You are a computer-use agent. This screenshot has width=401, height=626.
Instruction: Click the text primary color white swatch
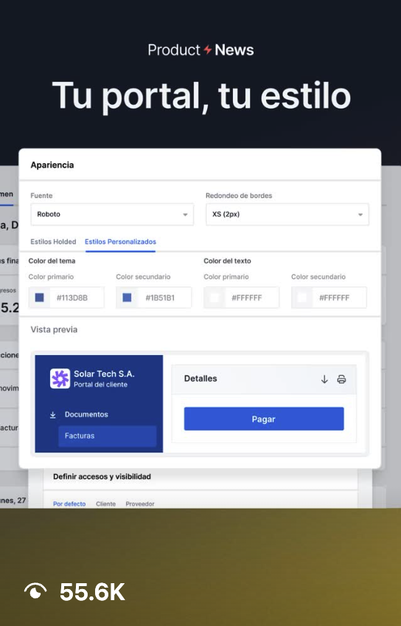tap(215, 297)
